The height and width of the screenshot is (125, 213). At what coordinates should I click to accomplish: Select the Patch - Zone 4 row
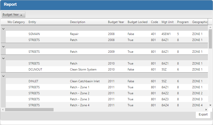pos(107,105)
